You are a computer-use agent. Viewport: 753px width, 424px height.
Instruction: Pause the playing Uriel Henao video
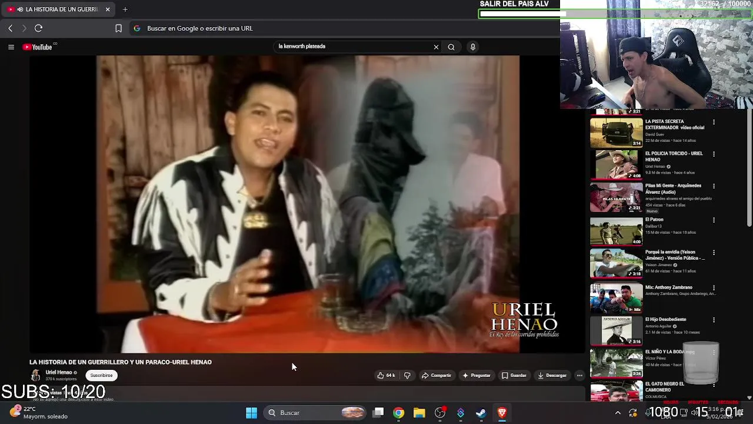pyautogui.click(x=308, y=204)
